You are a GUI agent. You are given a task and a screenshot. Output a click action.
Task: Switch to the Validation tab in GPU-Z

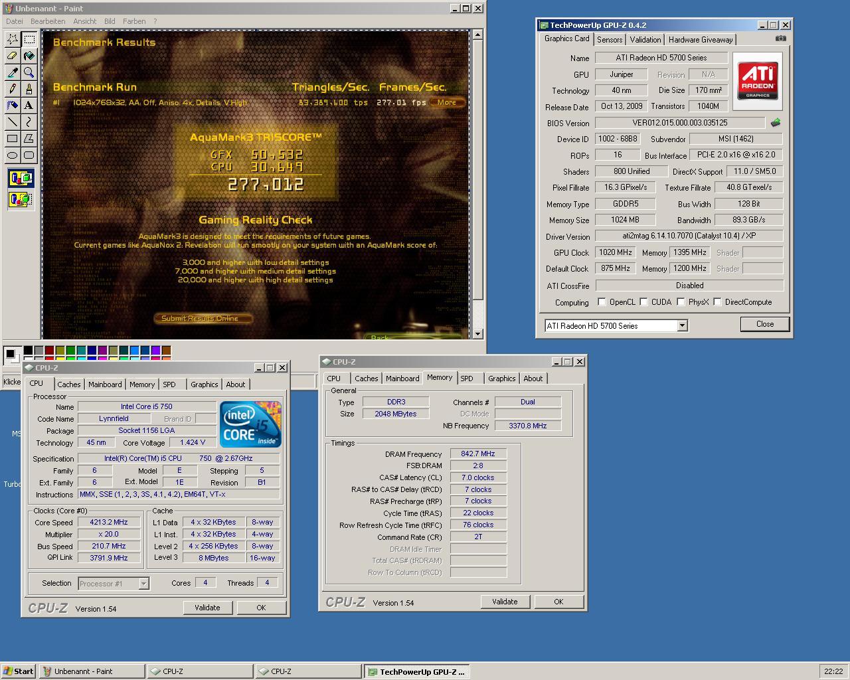pos(645,40)
